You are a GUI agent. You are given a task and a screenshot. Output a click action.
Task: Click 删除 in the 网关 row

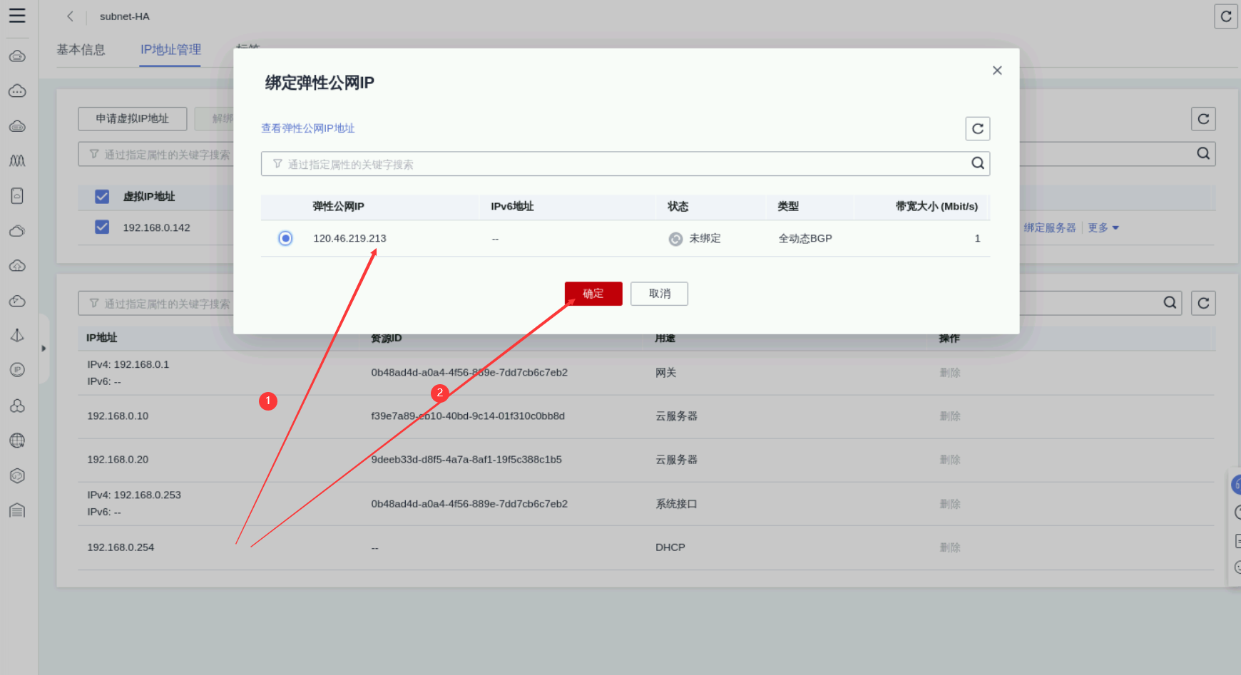click(950, 373)
